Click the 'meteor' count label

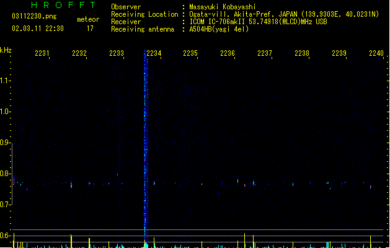[88, 19]
